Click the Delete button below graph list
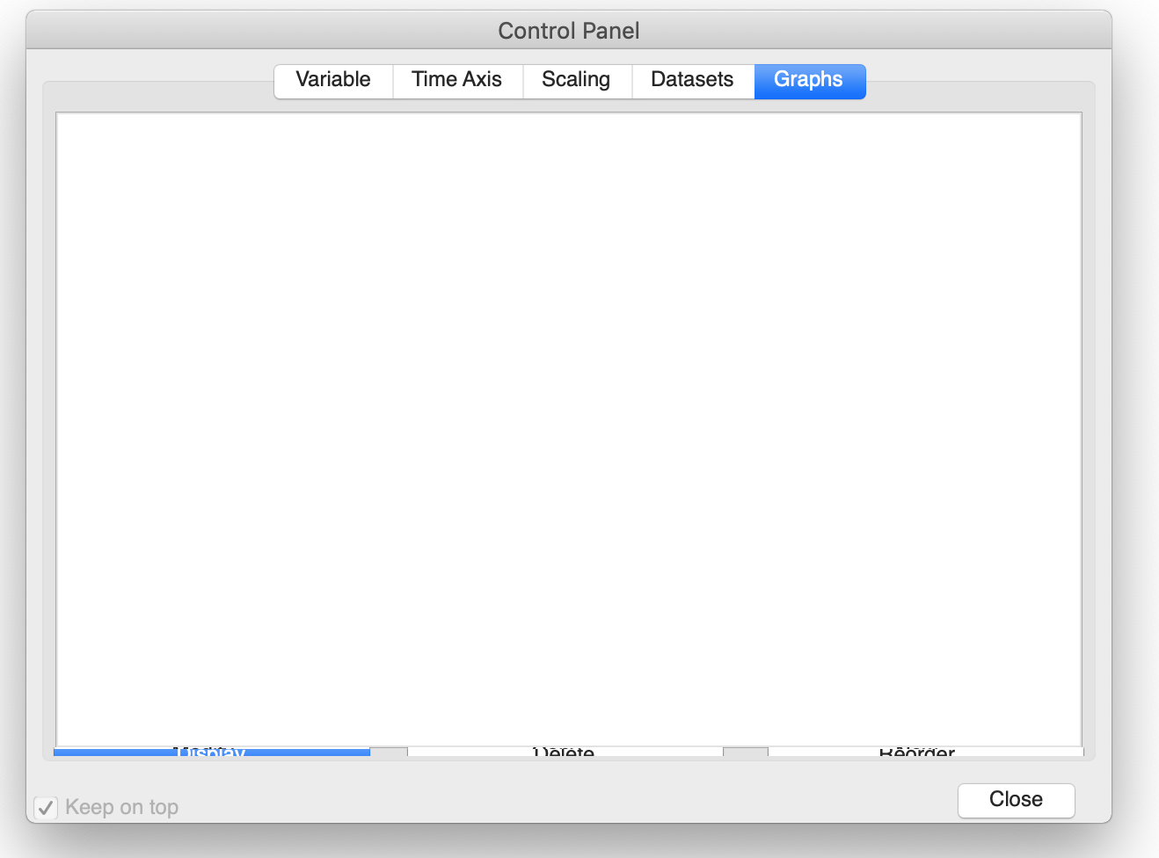 [565, 752]
